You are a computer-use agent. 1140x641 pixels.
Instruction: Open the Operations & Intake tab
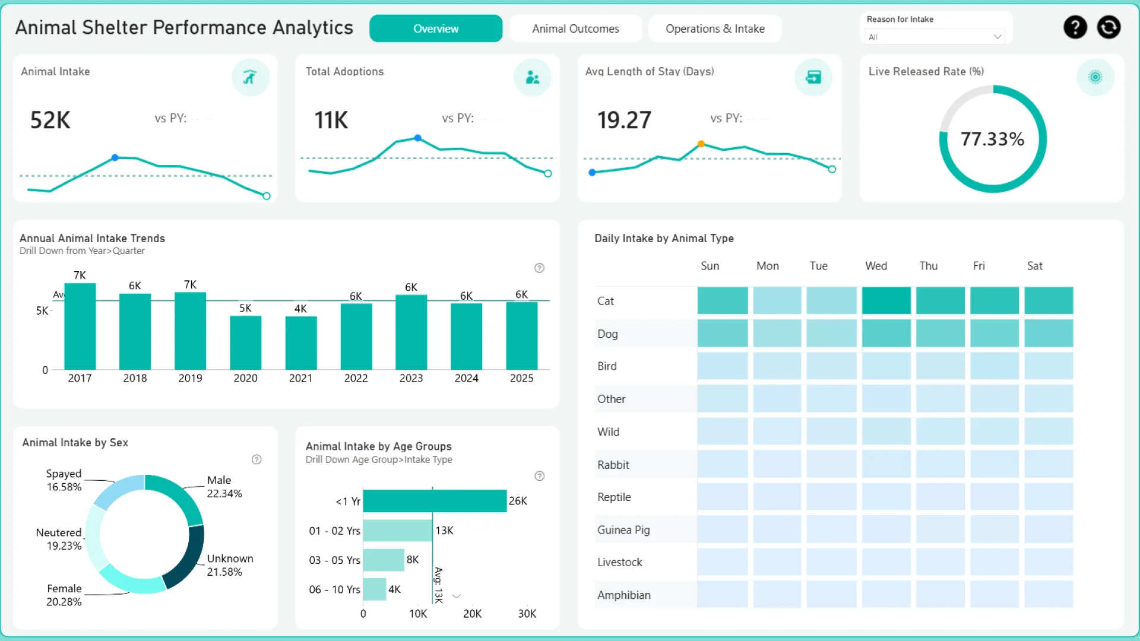coord(715,28)
